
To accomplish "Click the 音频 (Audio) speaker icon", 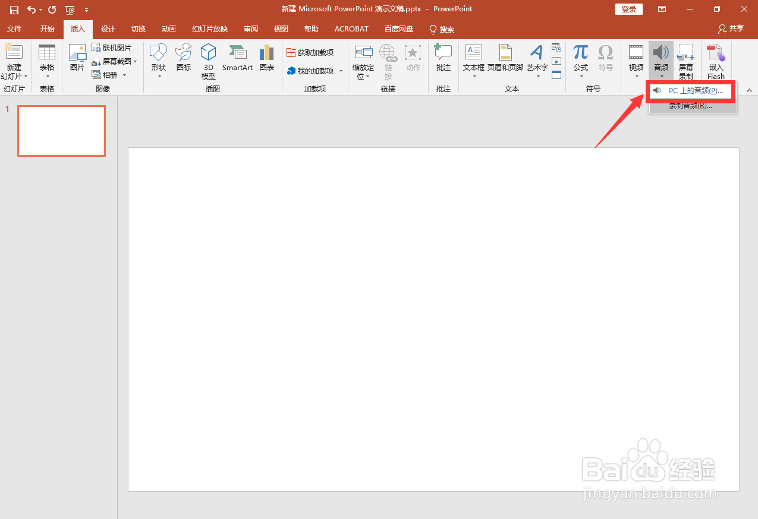I will (661, 52).
